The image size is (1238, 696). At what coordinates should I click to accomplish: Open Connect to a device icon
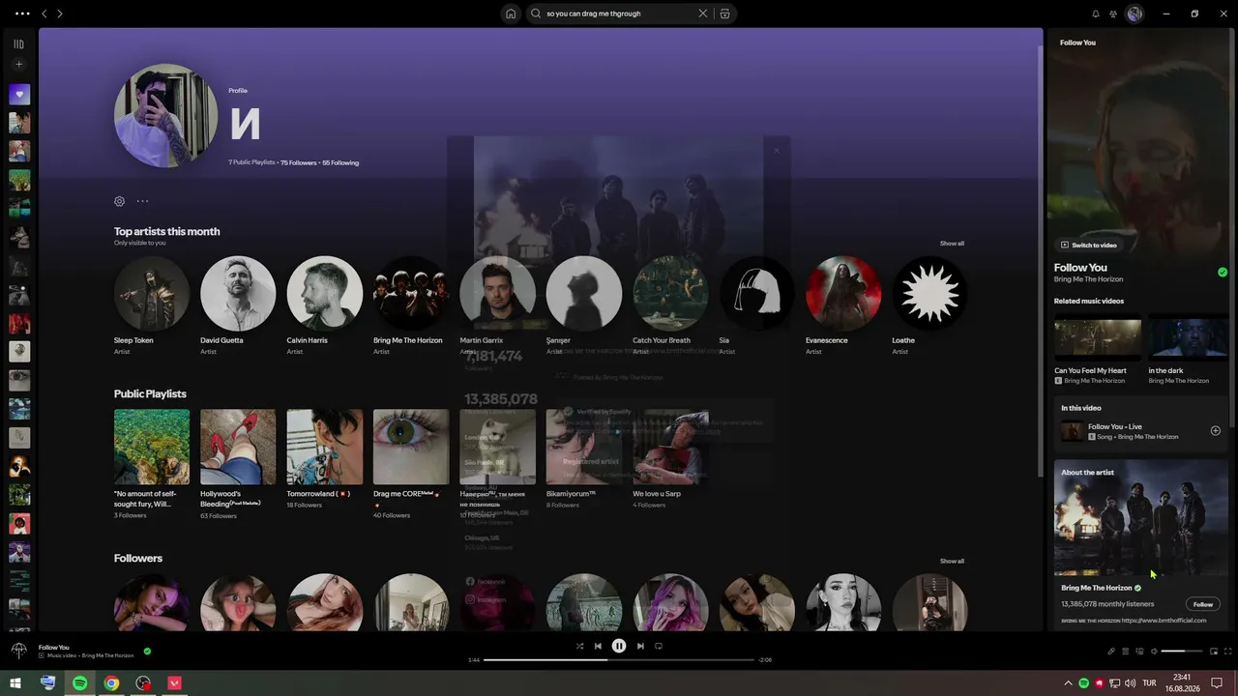click(x=1139, y=652)
